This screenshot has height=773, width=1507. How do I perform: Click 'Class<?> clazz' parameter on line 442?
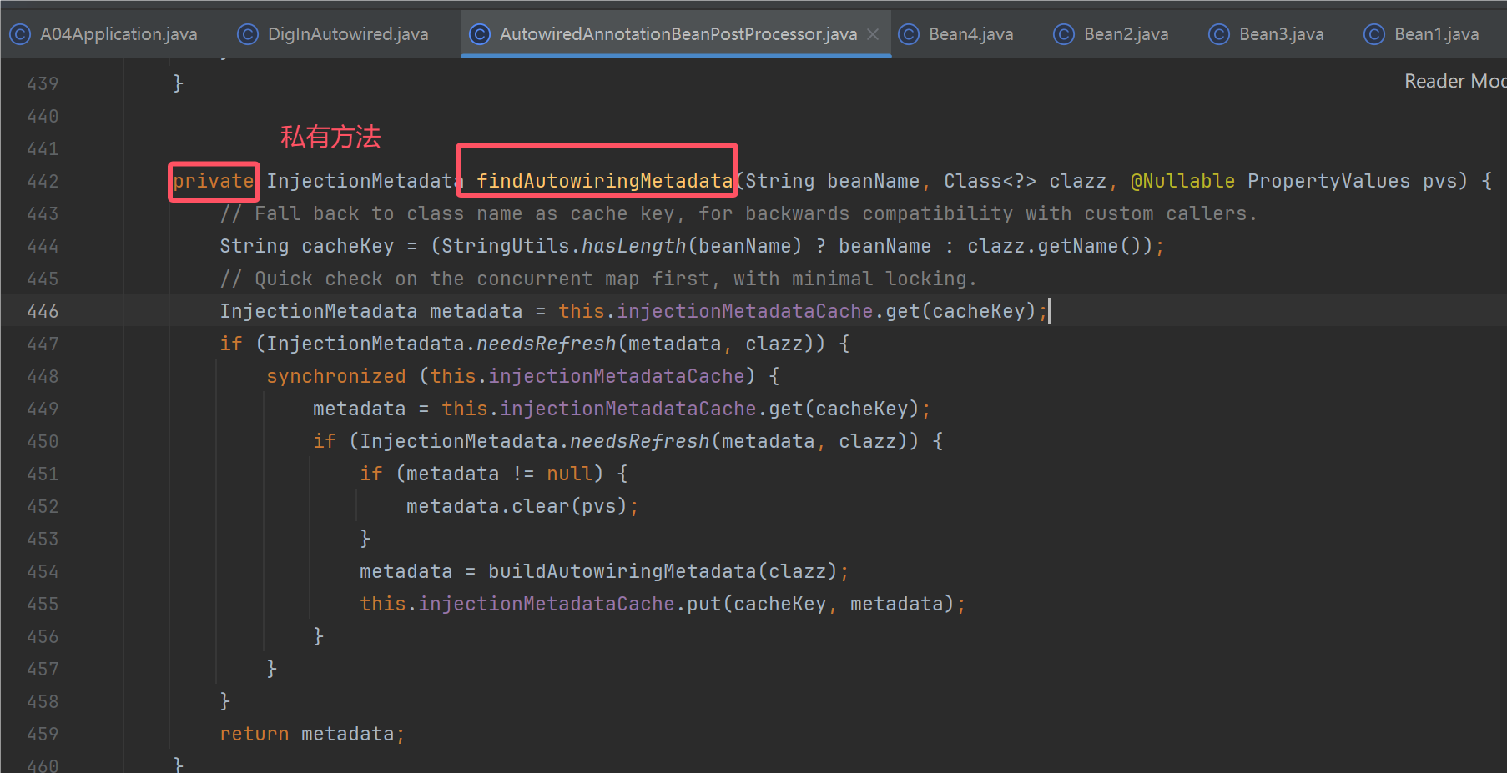1025,182
